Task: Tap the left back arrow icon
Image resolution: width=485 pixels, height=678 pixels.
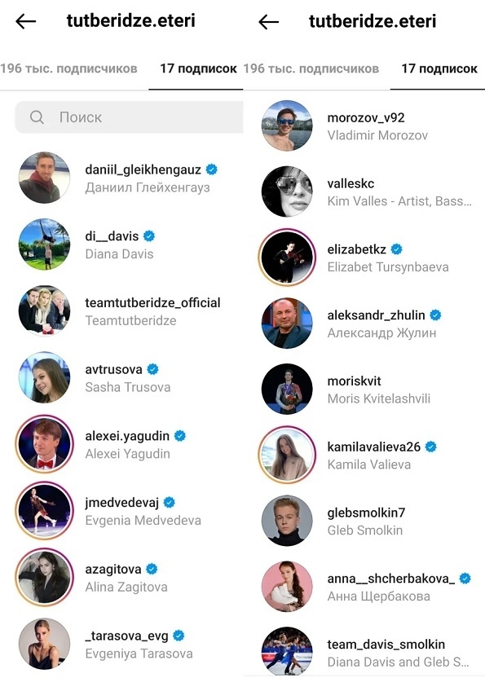Action: pos(25,21)
